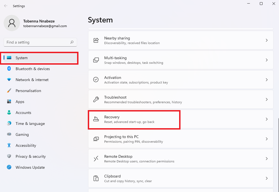
Task: Go to Personalisation settings
Action: click(28, 91)
